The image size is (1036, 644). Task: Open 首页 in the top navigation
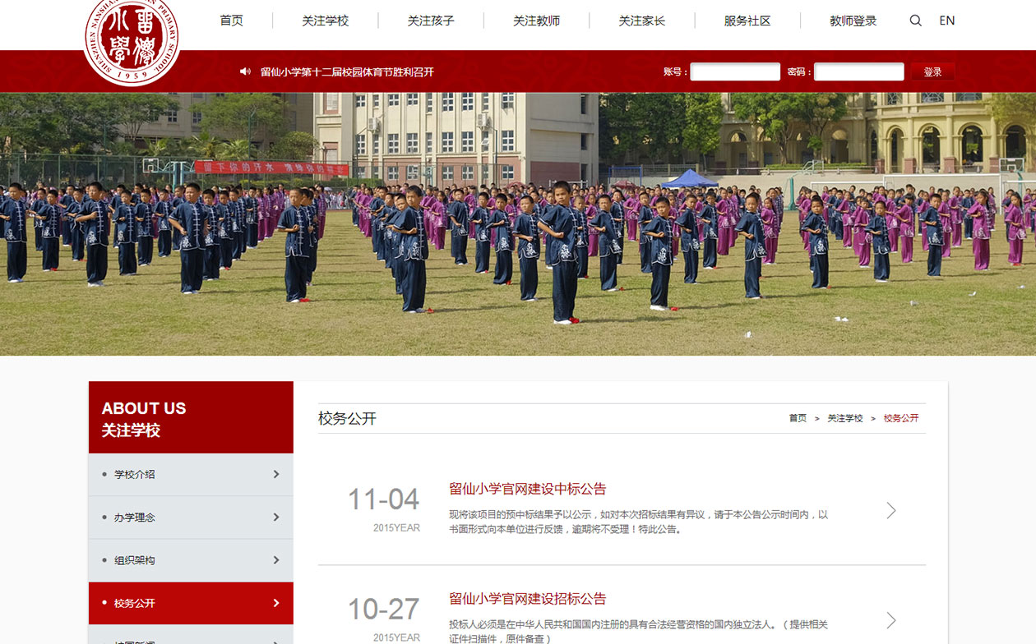point(232,21)
